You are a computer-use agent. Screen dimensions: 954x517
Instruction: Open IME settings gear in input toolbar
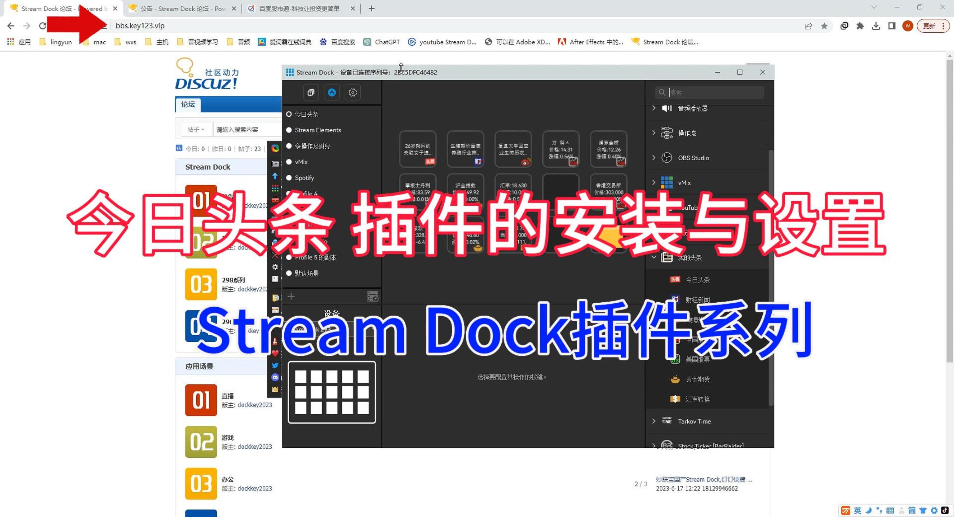(934, 510)
